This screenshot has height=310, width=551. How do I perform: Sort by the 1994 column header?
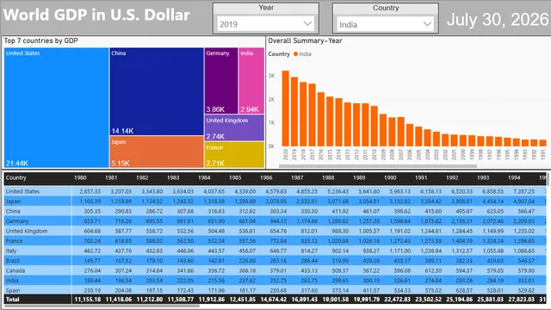coord(514,178)
